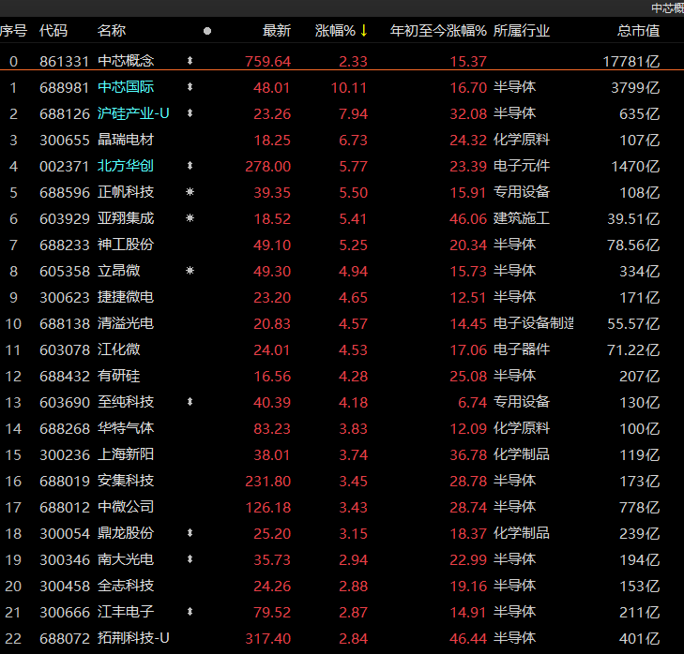Select stock name 立昂微
This screenshot has width=684, height=654.
pos(118,271)
